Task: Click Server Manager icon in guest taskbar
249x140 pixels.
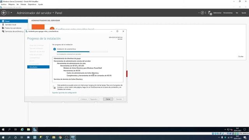Action: click(35, 129)
